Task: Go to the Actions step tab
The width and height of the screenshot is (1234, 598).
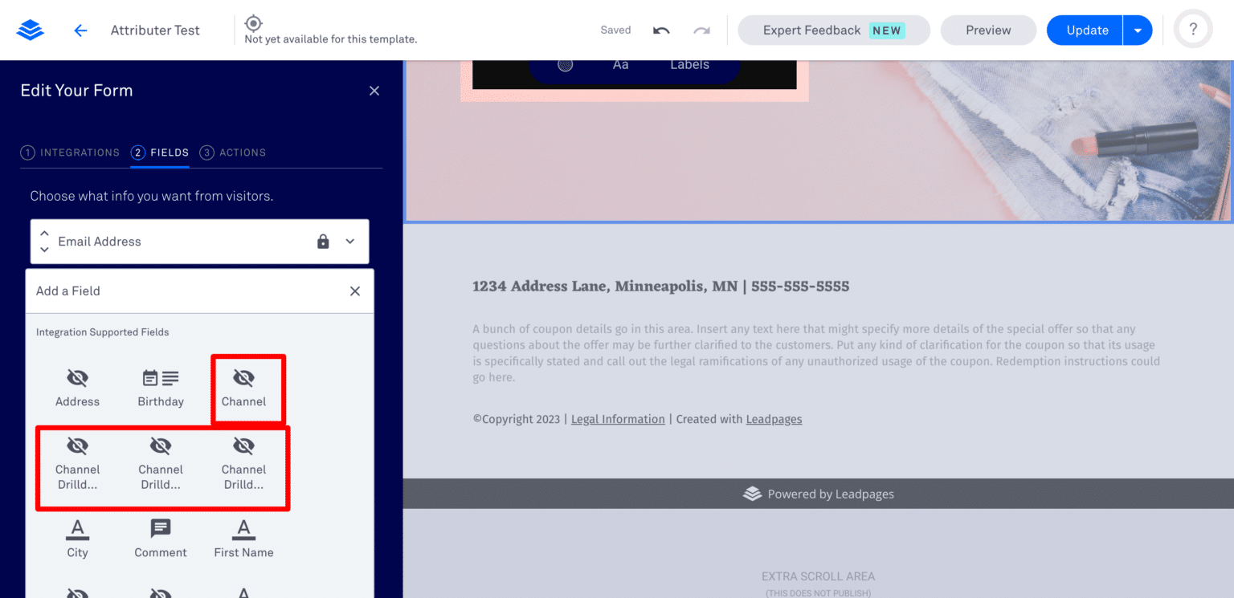Action: click(233, 153)
